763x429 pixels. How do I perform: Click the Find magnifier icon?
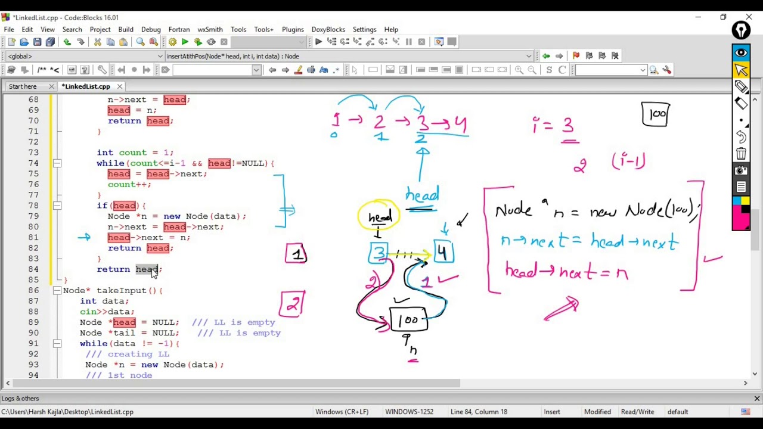(140, 42)
